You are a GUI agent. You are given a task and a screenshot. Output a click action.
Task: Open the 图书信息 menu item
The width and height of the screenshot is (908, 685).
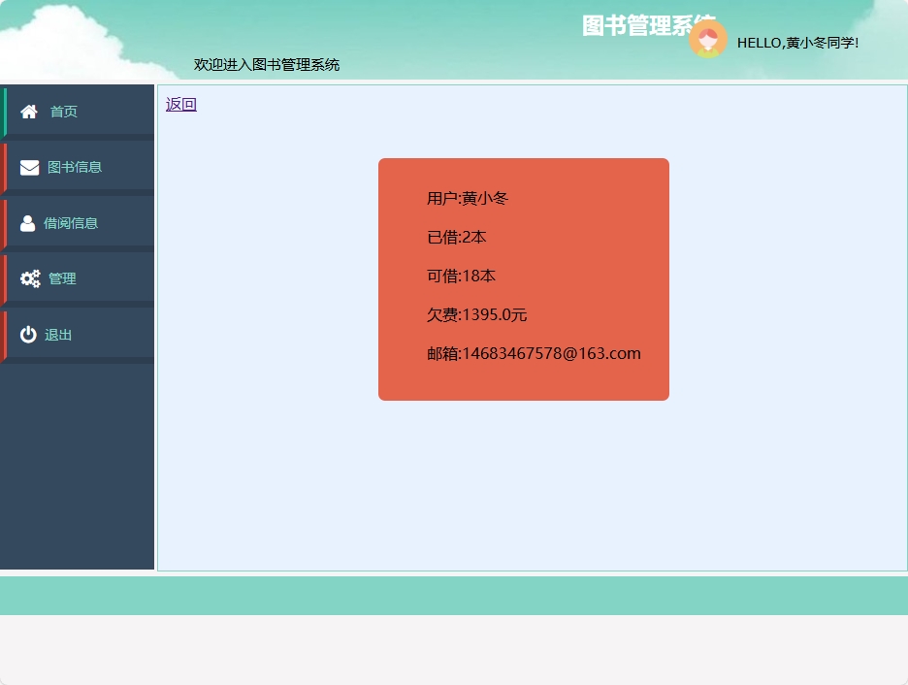pyautogui.click(x=74, y=166)
